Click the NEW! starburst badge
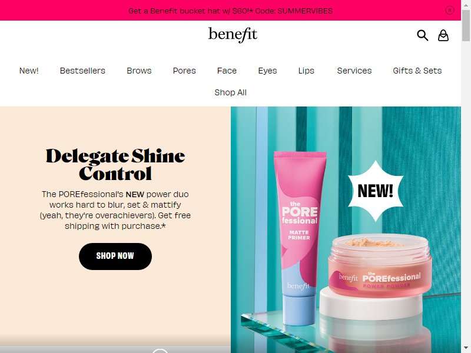Viewport: 471px width, 353px height. click(x=376, y=191)
